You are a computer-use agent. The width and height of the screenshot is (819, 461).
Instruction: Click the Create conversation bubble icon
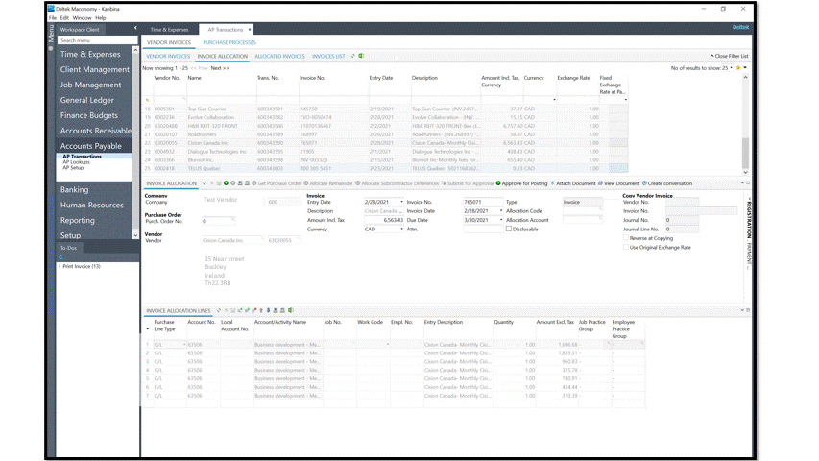(x=644, y=183)
